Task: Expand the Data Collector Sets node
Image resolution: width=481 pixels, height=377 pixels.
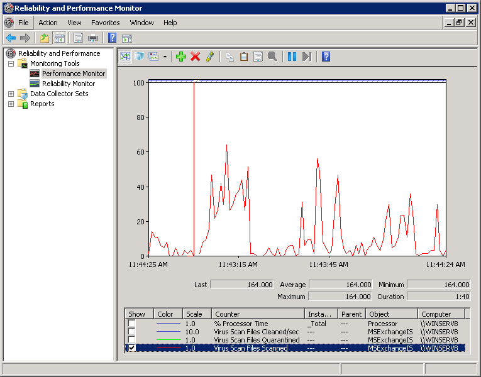Action: [x=11, y=94]
